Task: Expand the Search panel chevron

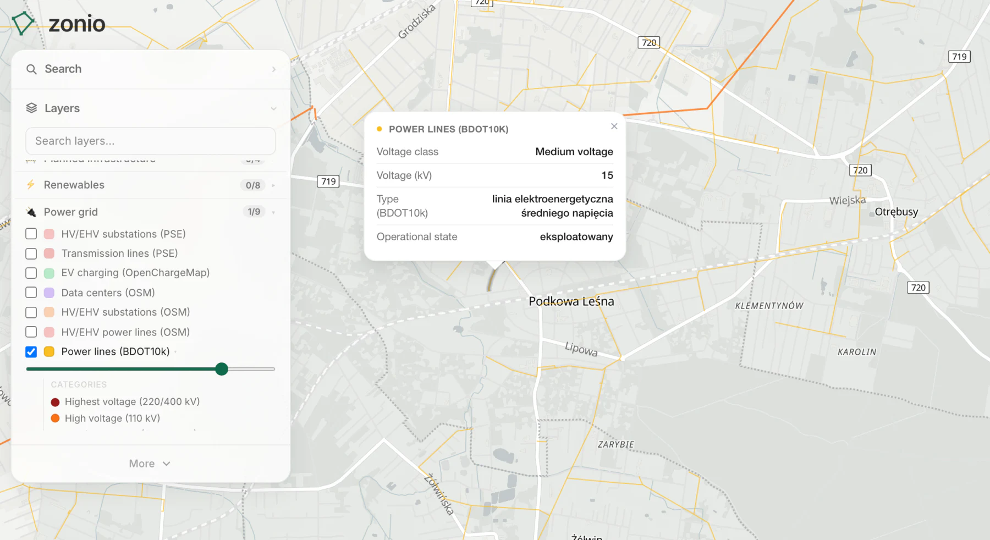Action: [x=274, y=69]
